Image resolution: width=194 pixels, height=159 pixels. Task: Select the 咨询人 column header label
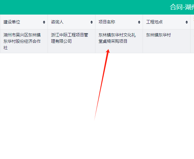57,22
